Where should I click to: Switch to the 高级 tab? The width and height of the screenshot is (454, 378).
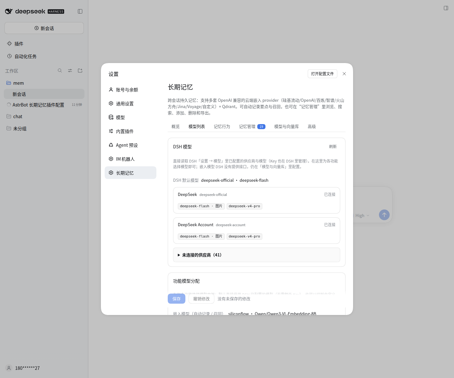click(x=312, y=127)
